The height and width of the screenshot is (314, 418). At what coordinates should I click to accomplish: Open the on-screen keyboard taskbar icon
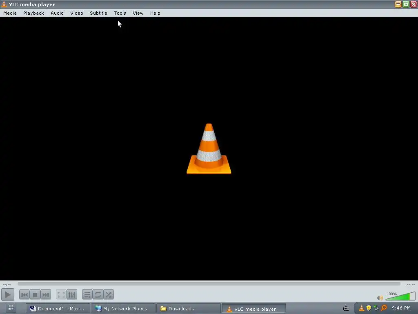pos(346,308)
